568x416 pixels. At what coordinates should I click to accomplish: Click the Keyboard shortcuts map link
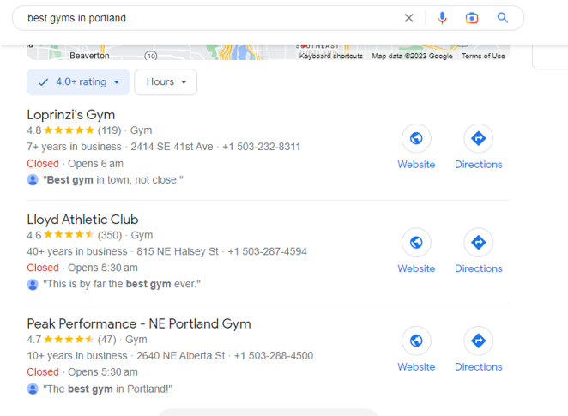(330, 56)
